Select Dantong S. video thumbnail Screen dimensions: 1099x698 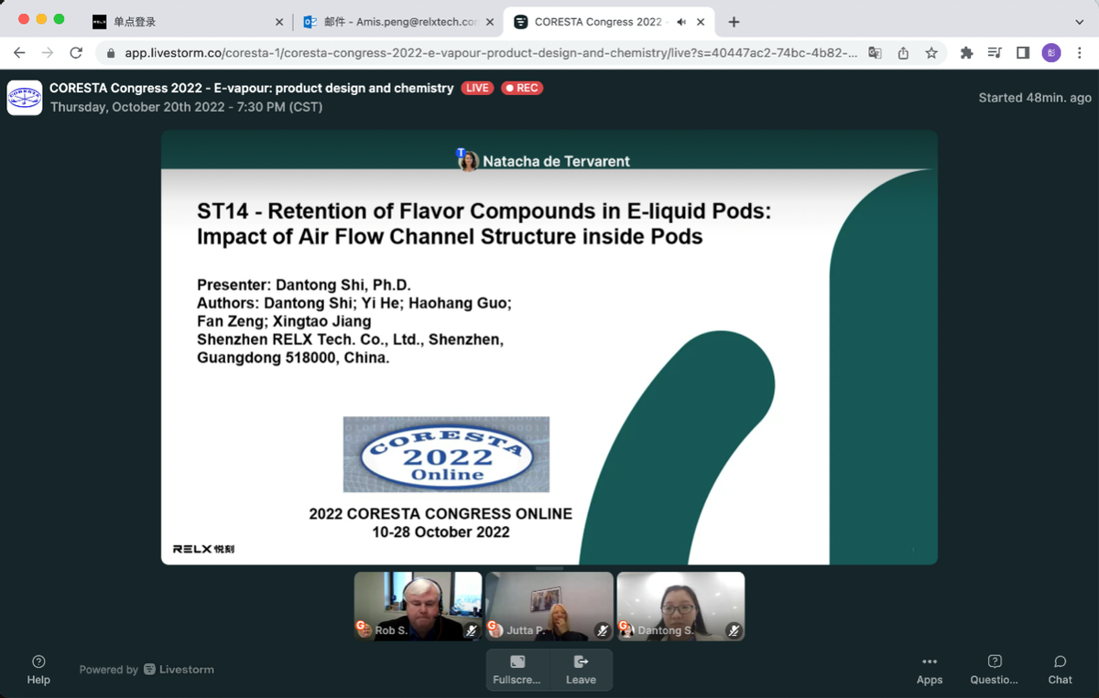pyautogui.click(x=680, y=606)
